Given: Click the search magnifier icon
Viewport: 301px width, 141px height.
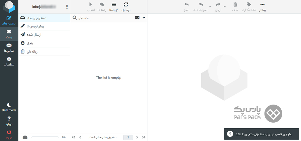Looking at the screenshot, I should tap(75, 18).
